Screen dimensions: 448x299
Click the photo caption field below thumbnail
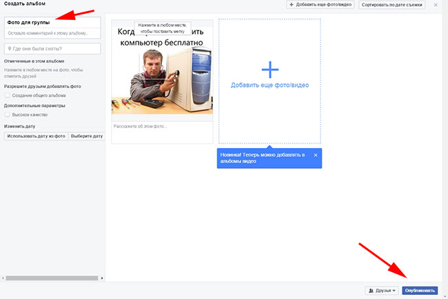tap(162, 126)
